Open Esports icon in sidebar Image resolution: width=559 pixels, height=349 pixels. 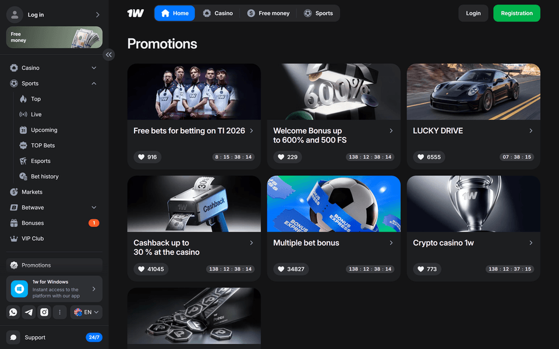(x=23, y=161)
